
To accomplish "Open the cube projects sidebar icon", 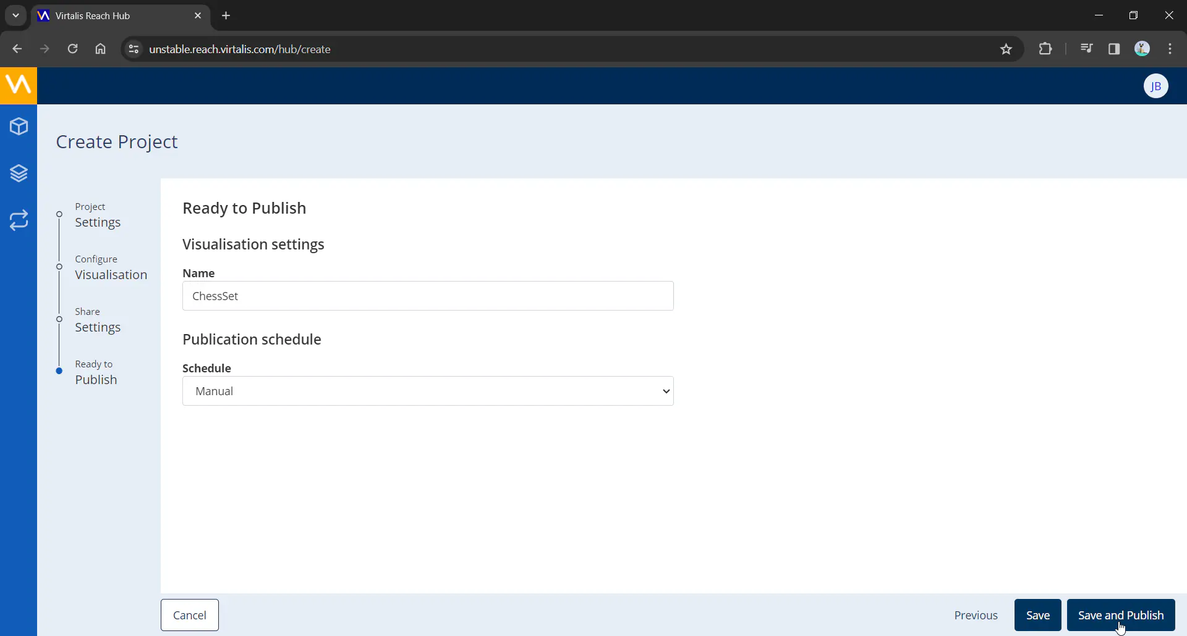I will tap(19, 127).
